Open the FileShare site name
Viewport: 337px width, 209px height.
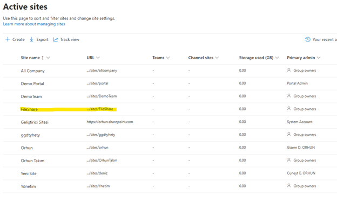[x=29, y=109]
